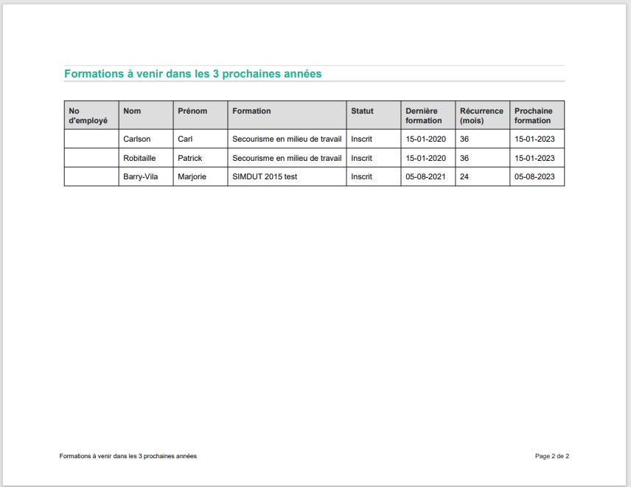Click the 'Page 2 de 2' footer
The width and height of the screenshot is (631, 487).
click(551, 456)
